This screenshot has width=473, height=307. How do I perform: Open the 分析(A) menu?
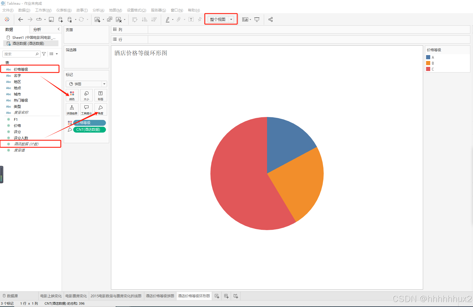[x=99, y=10]
